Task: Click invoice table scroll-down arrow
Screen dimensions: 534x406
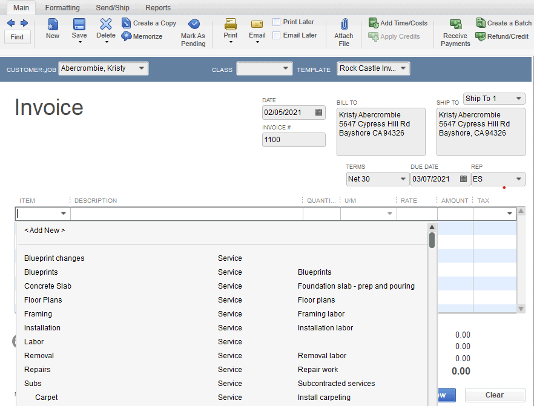Action: (x=521, y=309)
